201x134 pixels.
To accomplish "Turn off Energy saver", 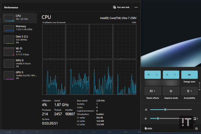I will tap(189, 75).
